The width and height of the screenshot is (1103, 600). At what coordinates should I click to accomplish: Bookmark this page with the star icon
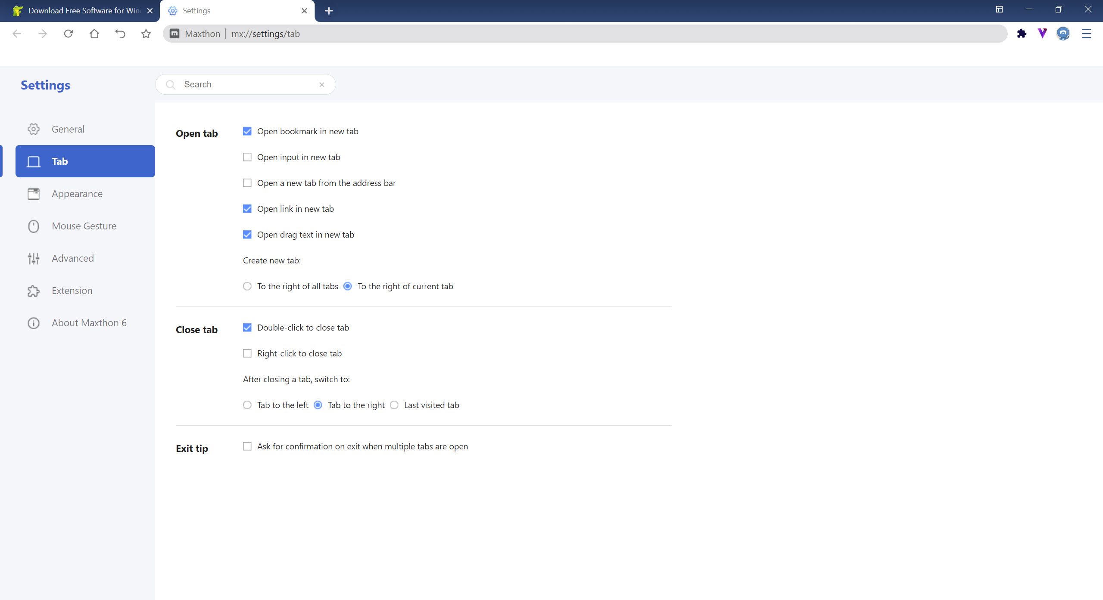(x=146, y=34)
